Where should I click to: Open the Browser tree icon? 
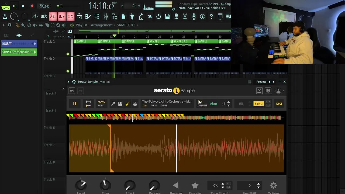pyautogui.click(x=115, y=16)
